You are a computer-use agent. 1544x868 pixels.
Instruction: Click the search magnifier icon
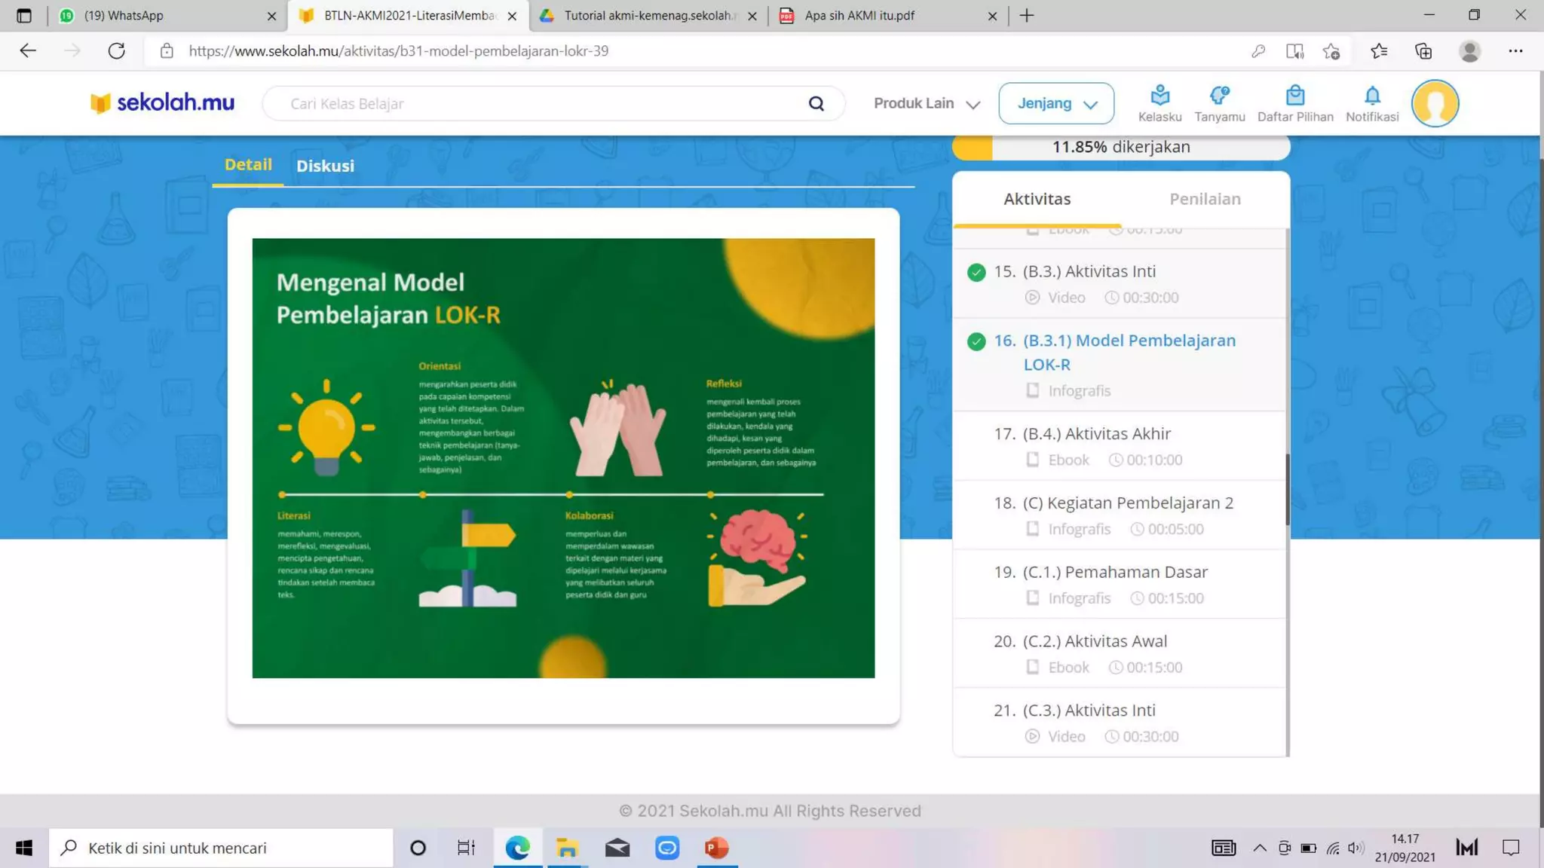(x=816, y=103)
